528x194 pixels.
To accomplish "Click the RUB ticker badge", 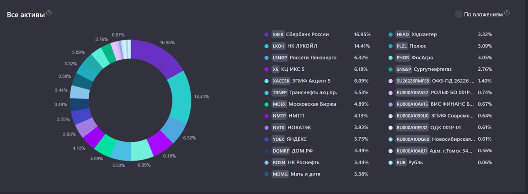I will pyautogui.click(x=401, y=162).
